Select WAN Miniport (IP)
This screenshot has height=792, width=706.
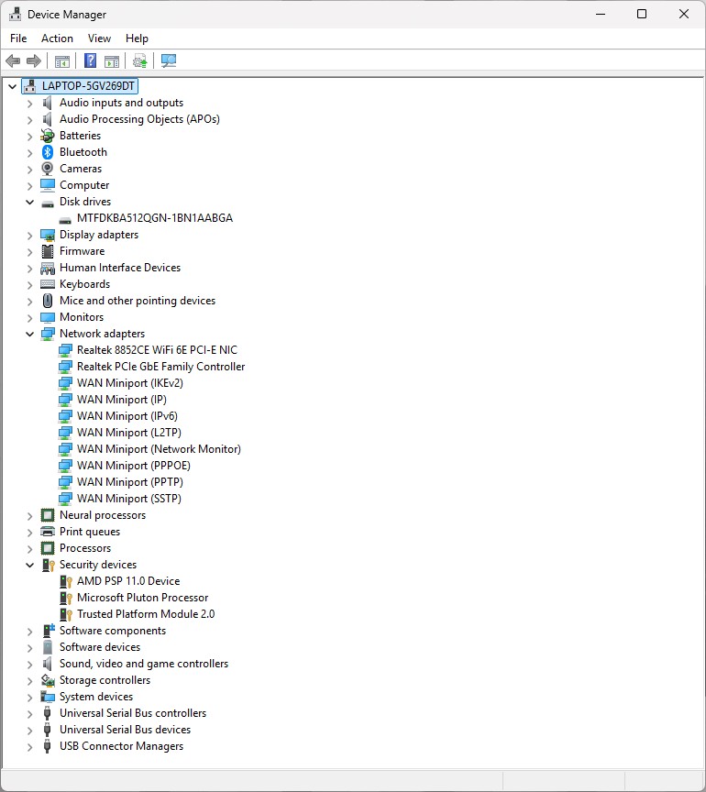tap(122, 400)
